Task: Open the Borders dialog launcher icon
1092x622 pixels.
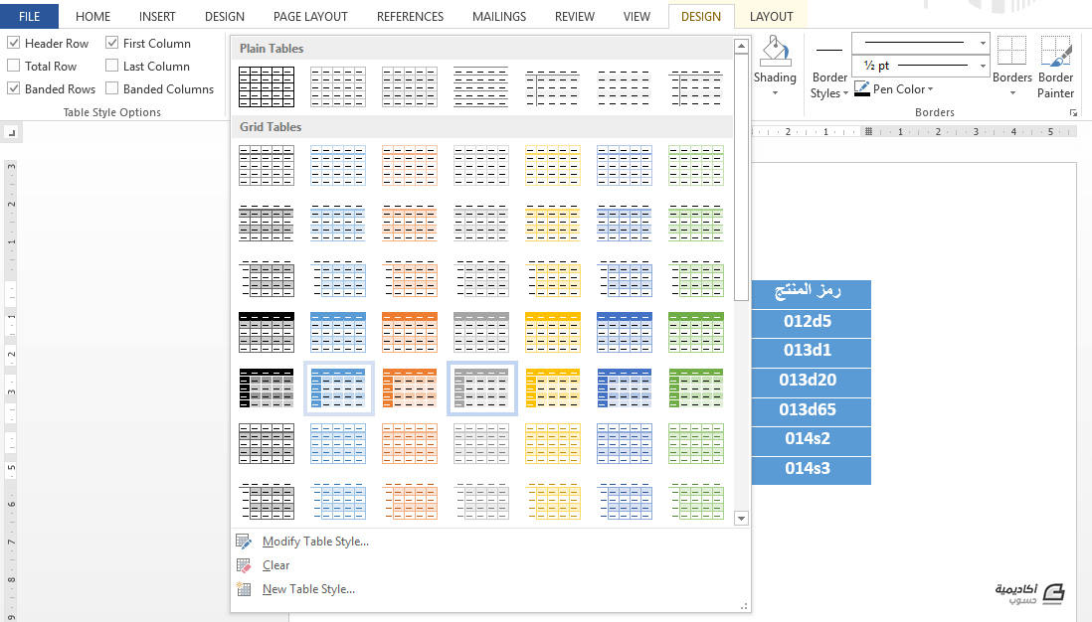Action: click(x=1073, y=112)
